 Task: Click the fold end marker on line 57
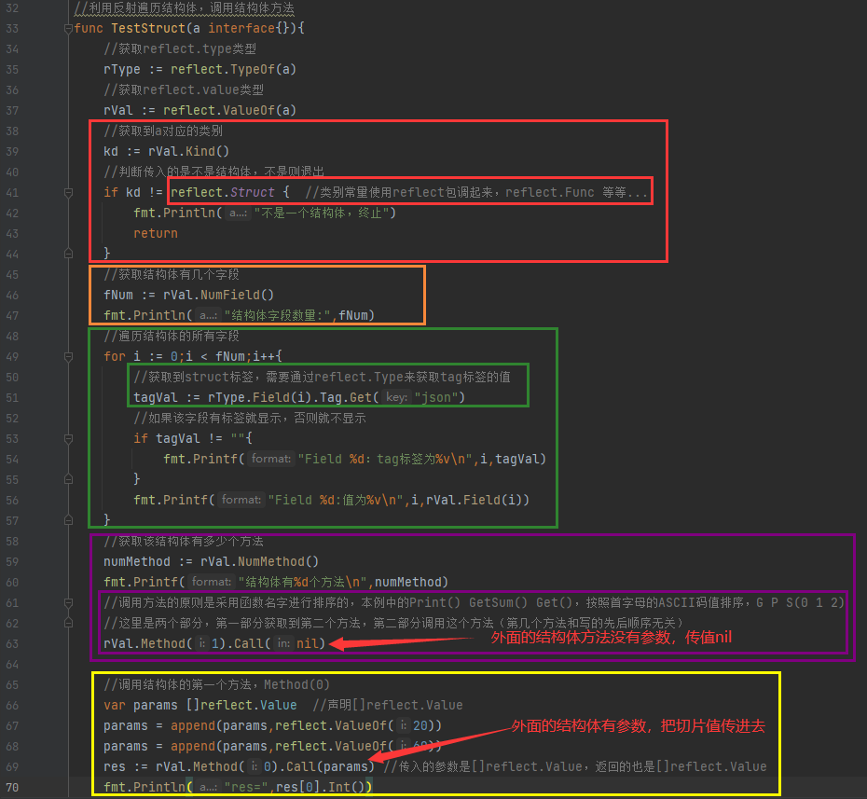point(68,520)
